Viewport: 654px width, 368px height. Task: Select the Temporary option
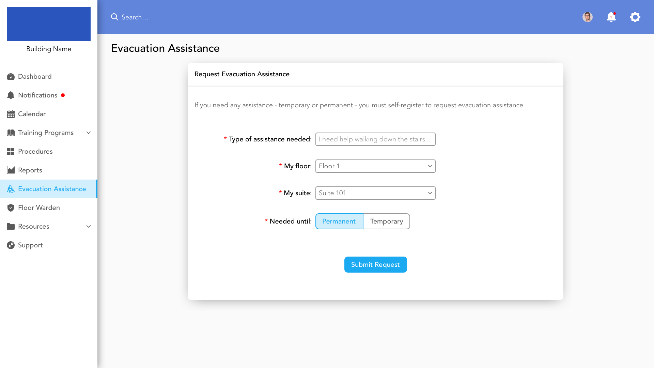click(x=386, y=221)
